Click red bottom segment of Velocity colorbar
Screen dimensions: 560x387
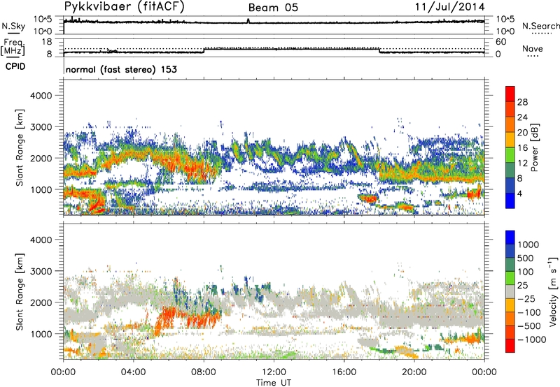coord(510,346)
